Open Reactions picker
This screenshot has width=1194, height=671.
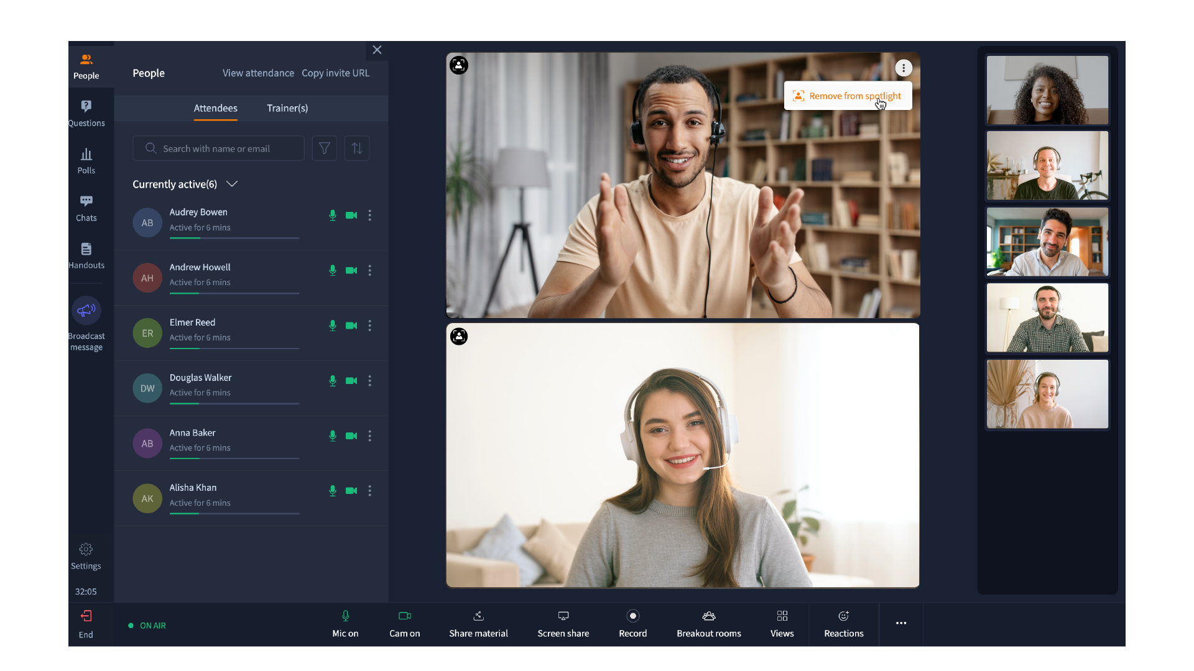click(x=844, y=624)
